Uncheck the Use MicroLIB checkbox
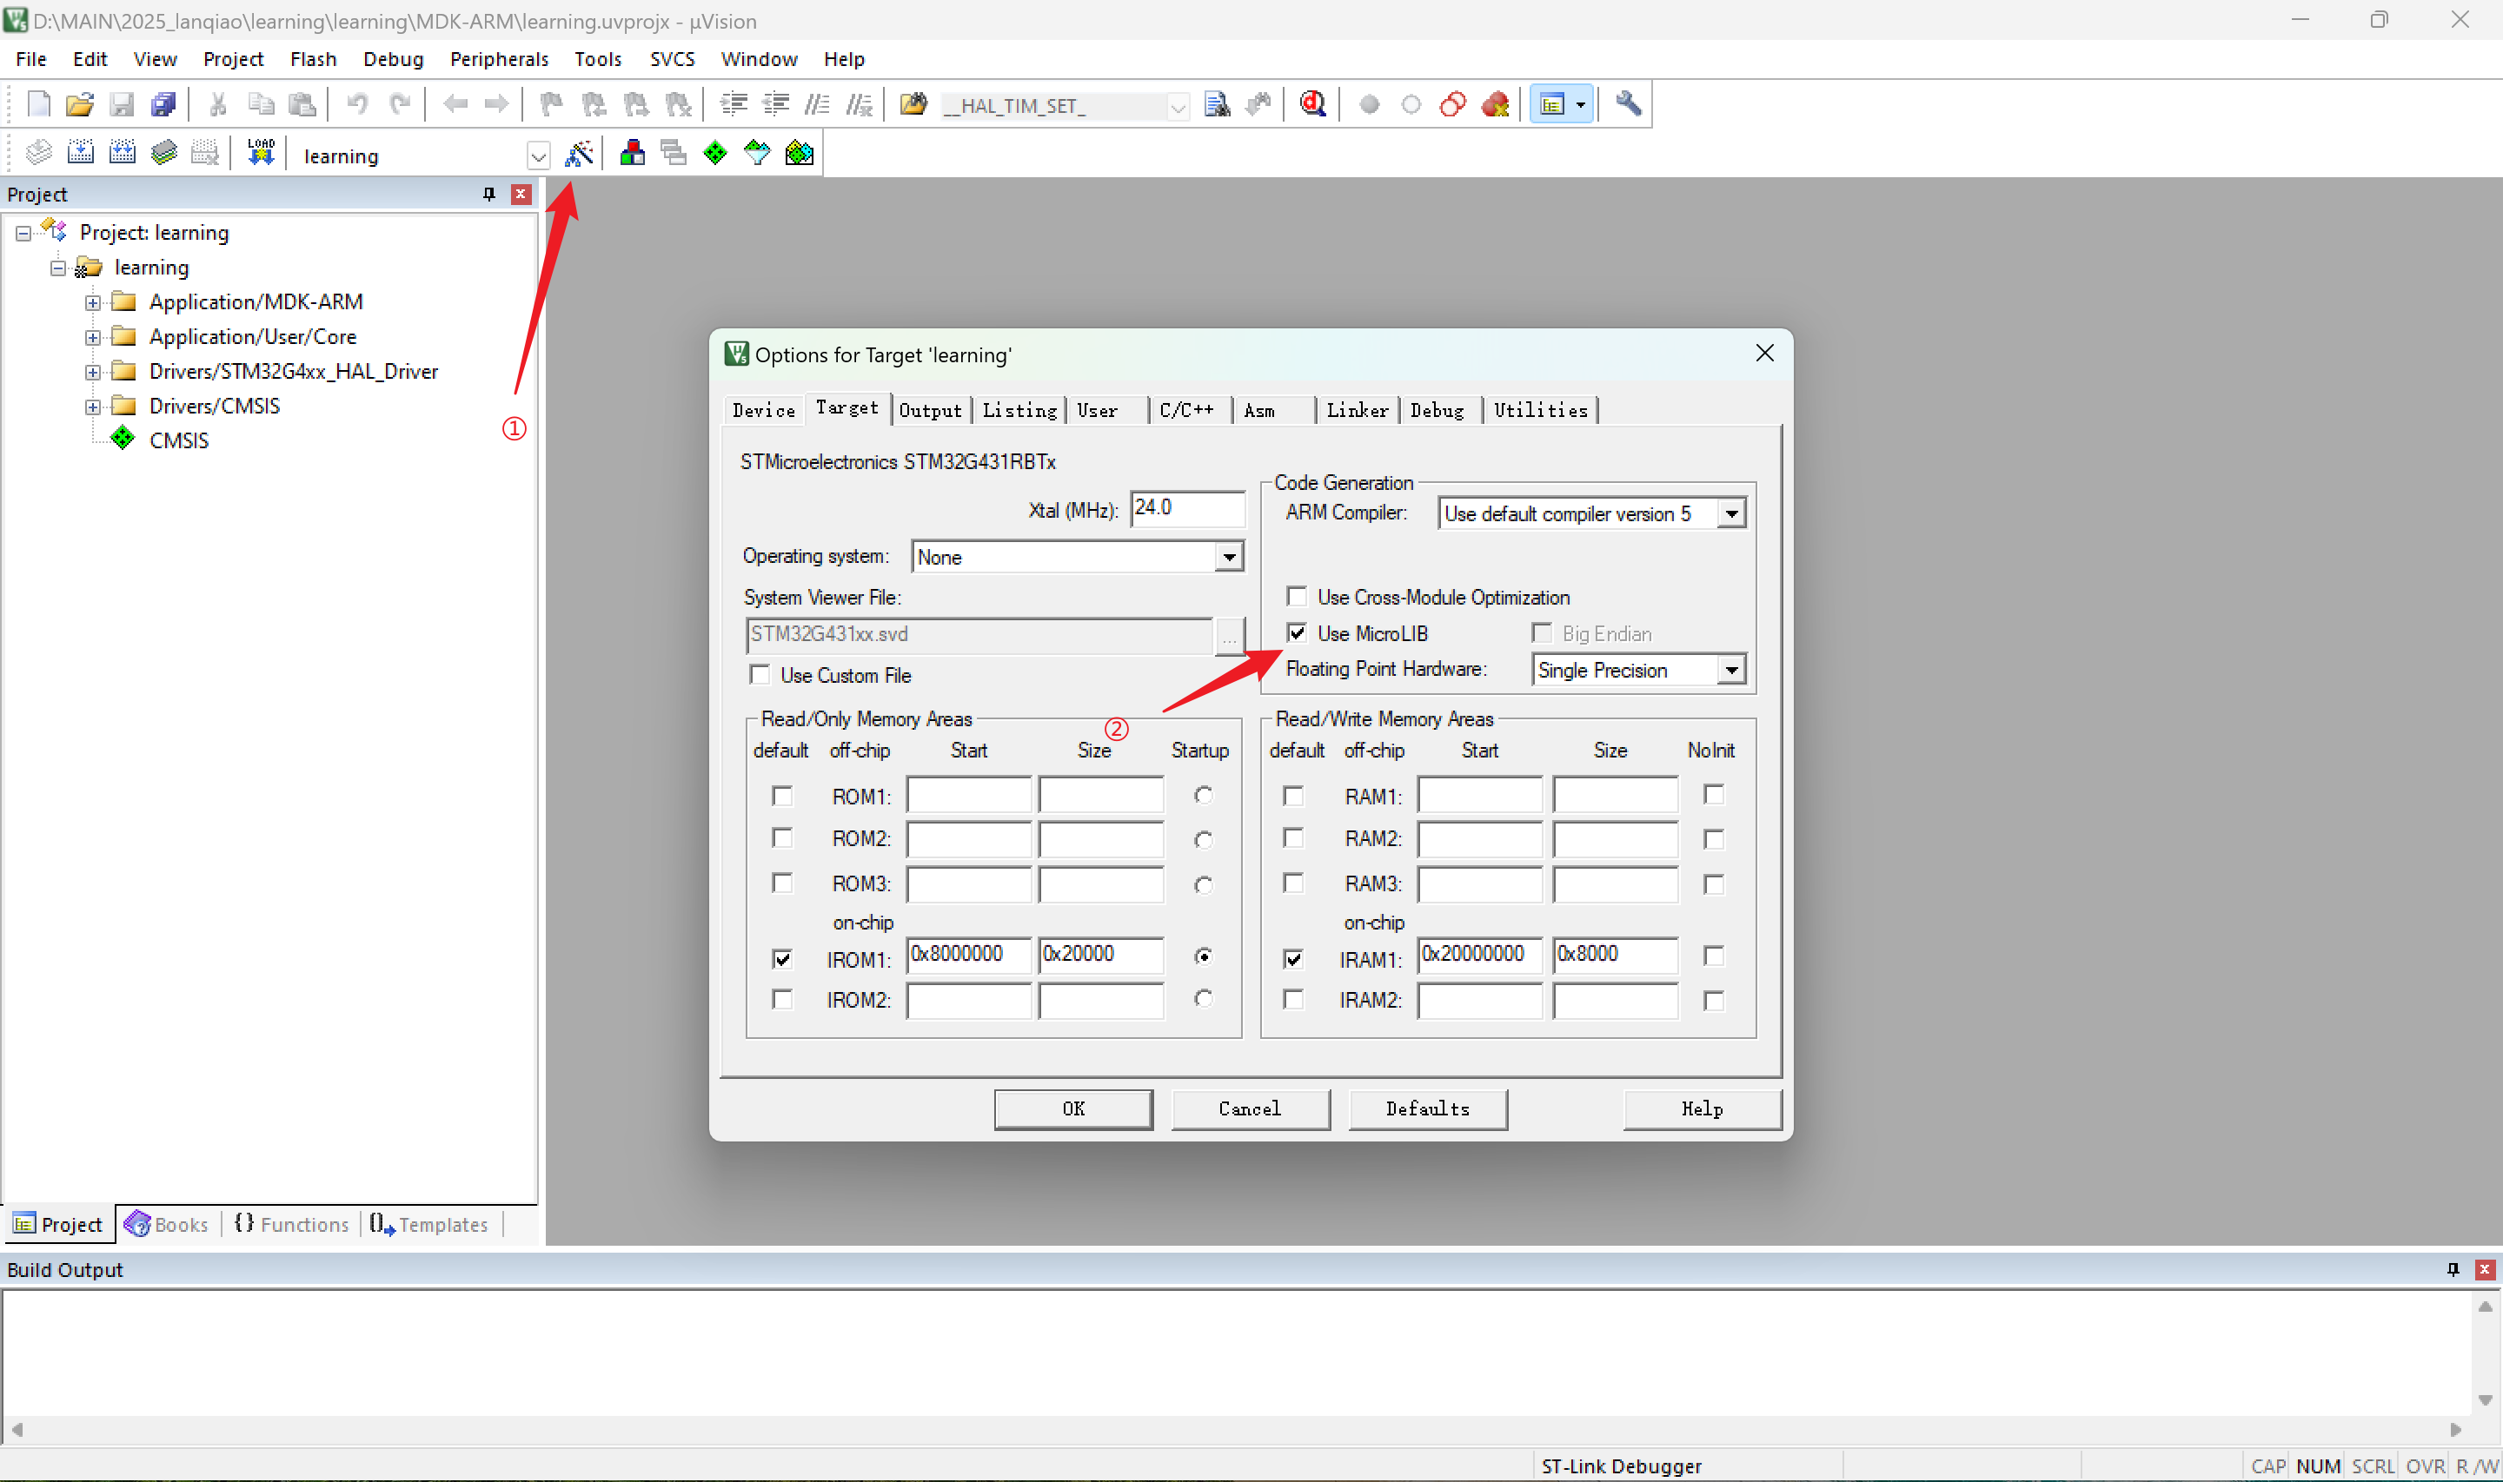The width and height of the screenshot is (2503, 1482). pyautogui.click(x=1297, y=632)
